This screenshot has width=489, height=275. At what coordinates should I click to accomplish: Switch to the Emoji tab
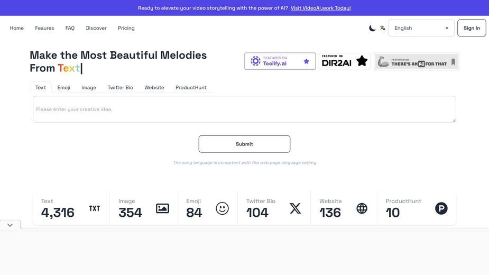pyautogui.click(x=63, y=88)
